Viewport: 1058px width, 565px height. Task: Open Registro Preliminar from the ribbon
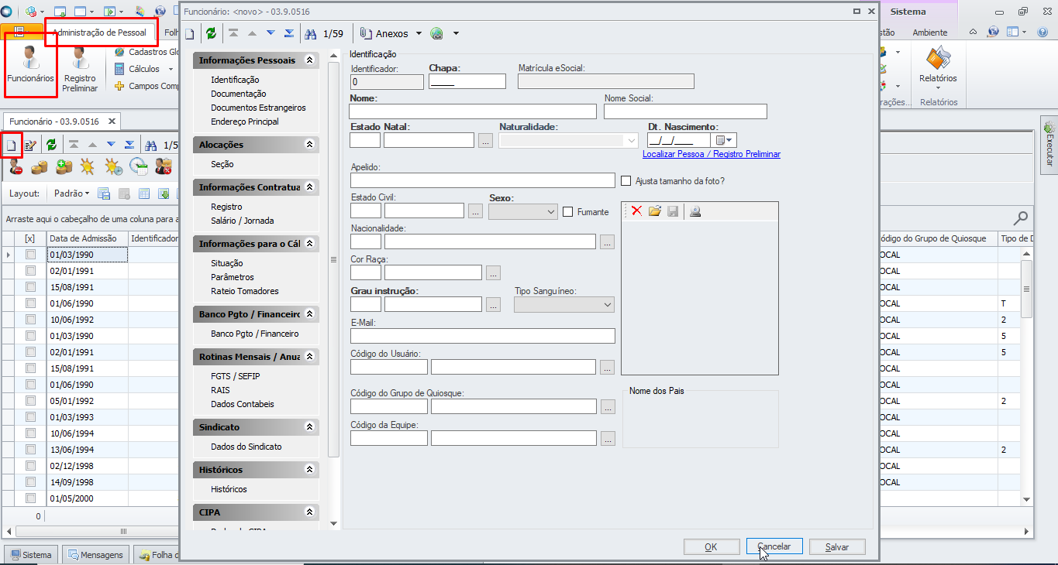point(80,69)
